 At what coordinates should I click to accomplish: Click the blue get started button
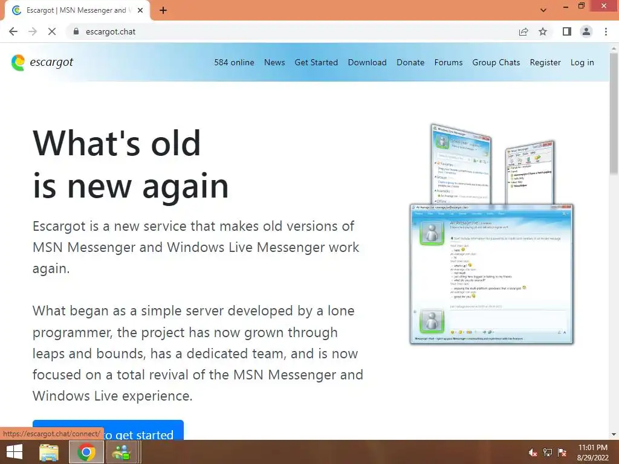pyautogui.click(x=108, y=430)
